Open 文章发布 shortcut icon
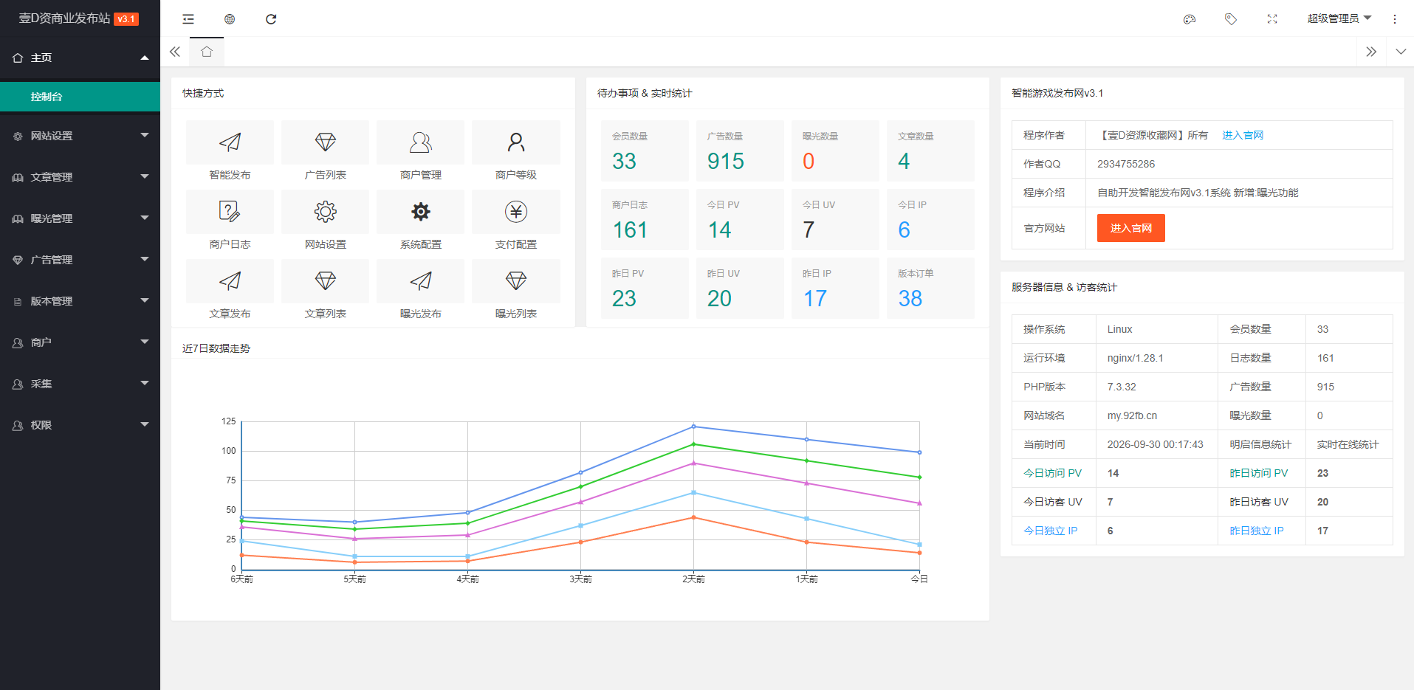The width and height of the screenshot is (1414, 690). pos(230,281)
